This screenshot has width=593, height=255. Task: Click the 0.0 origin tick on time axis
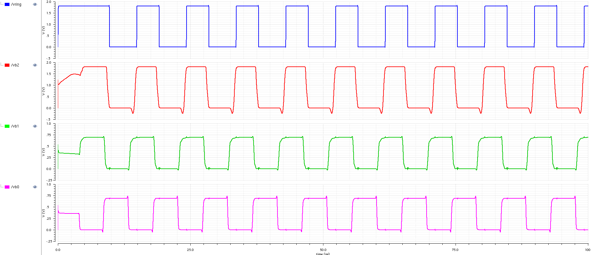(x=58, y=250)
